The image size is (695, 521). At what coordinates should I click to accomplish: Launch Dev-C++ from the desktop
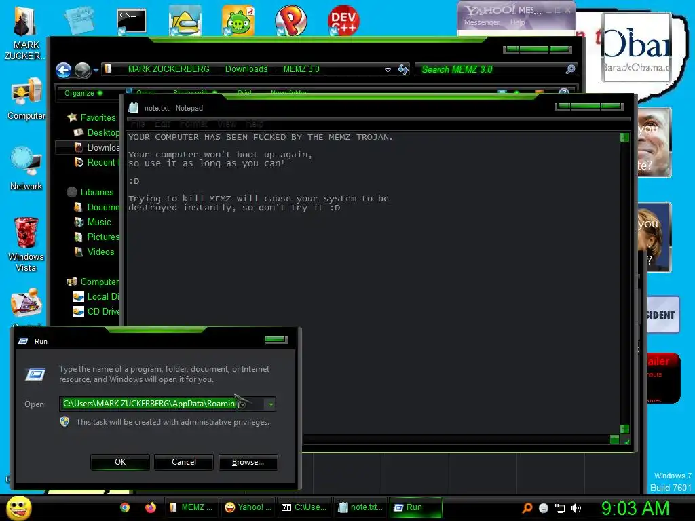click(x=343, y=20)
